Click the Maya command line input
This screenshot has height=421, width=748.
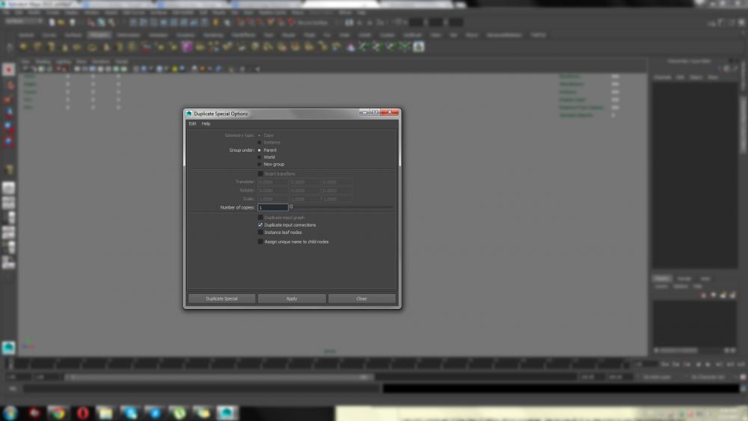coord(201,389)
